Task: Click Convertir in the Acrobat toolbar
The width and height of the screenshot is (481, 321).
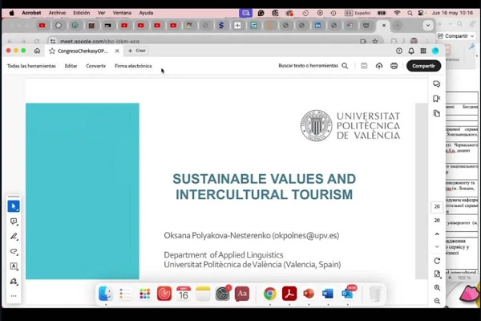Action: click(95, 66)
